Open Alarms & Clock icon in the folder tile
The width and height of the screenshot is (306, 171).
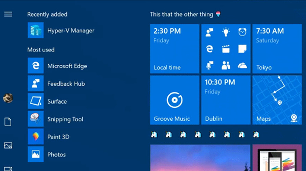(x=242, y=32)
